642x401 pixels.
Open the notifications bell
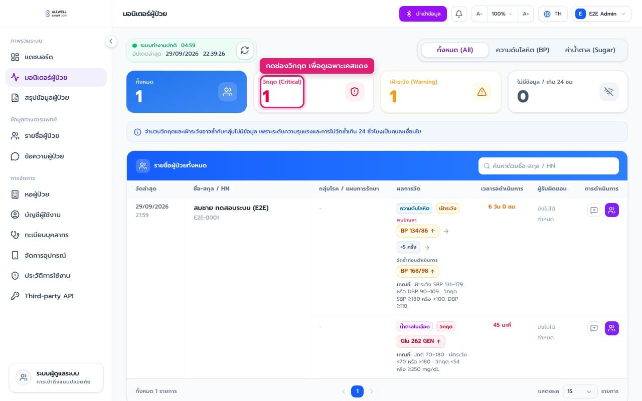click(x=458, y=14)
